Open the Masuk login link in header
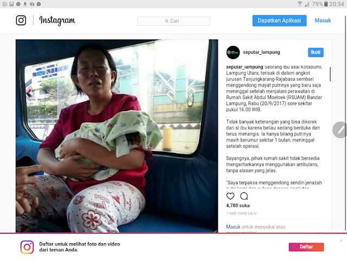Screen dimensions: 347x260 (x=323, y=21)
